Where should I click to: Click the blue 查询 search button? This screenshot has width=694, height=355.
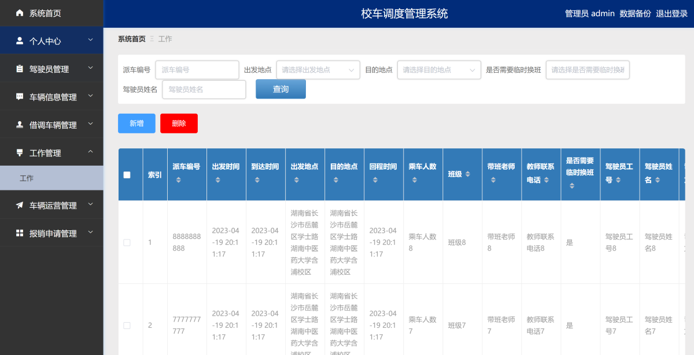coord(280,89)
